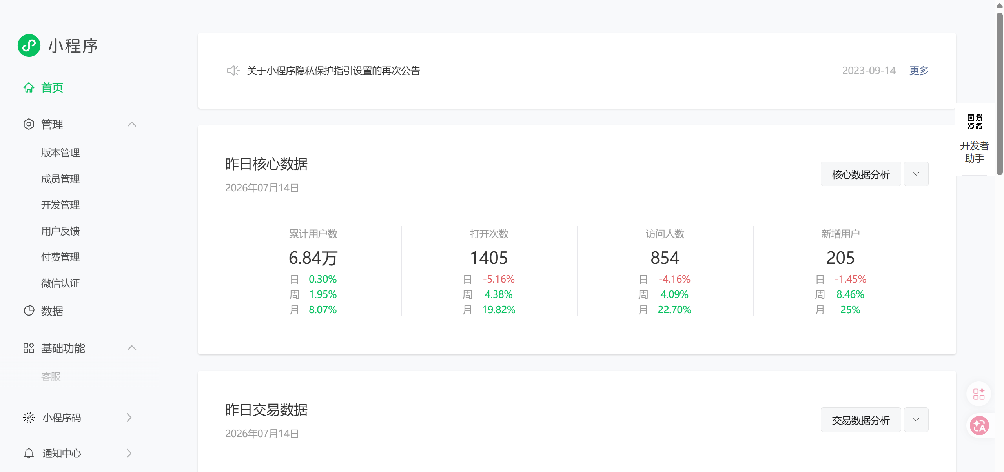Click the 访问人数 label
Viewport: 1004px width, 472px height.
[x=665, y=234]
